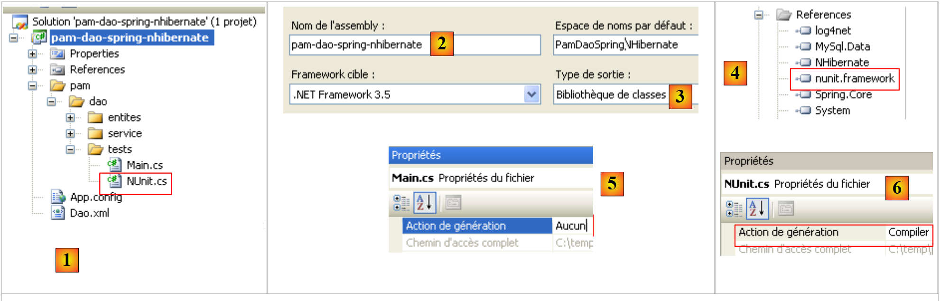Click the property pages icon in NUnit.cs properties
Viewport: 940px width, 301px height.
point(786,208)
